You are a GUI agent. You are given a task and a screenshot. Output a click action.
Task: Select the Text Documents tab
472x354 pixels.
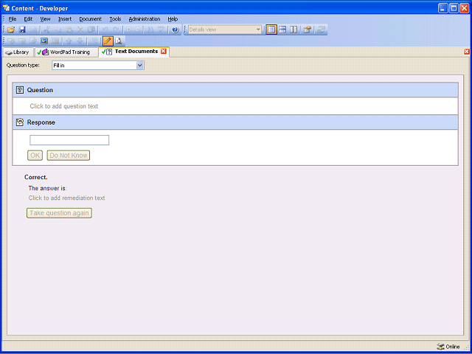click(133, 52)
